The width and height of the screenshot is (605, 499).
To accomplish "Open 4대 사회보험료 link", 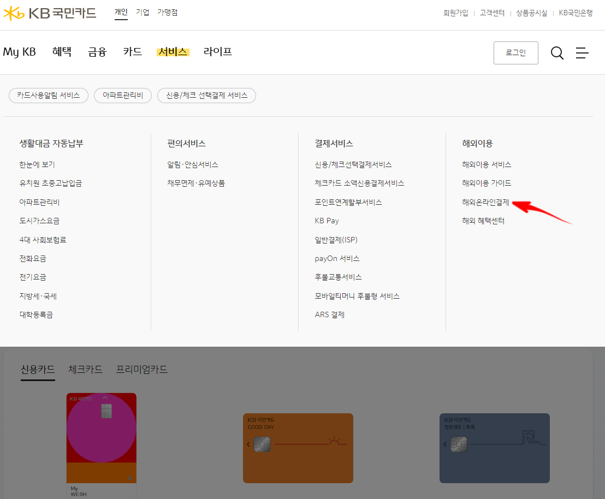I will coord(43,240).
